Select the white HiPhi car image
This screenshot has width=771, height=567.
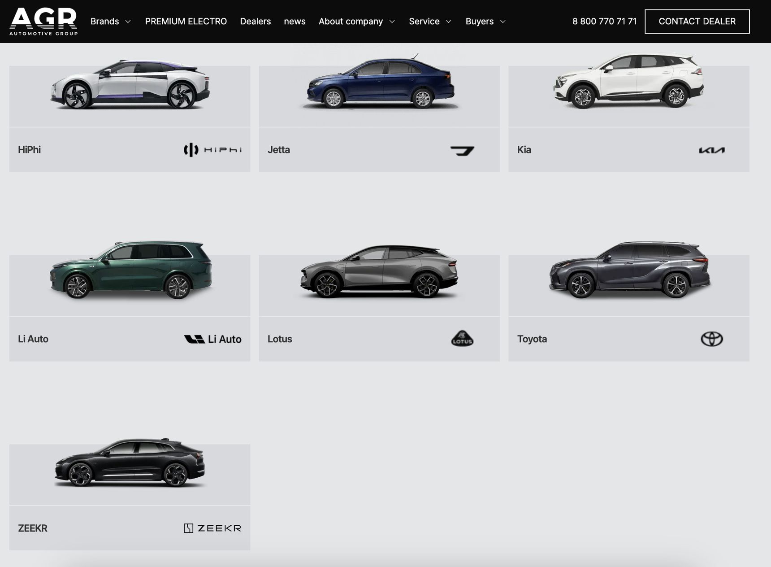click(130, 84)
